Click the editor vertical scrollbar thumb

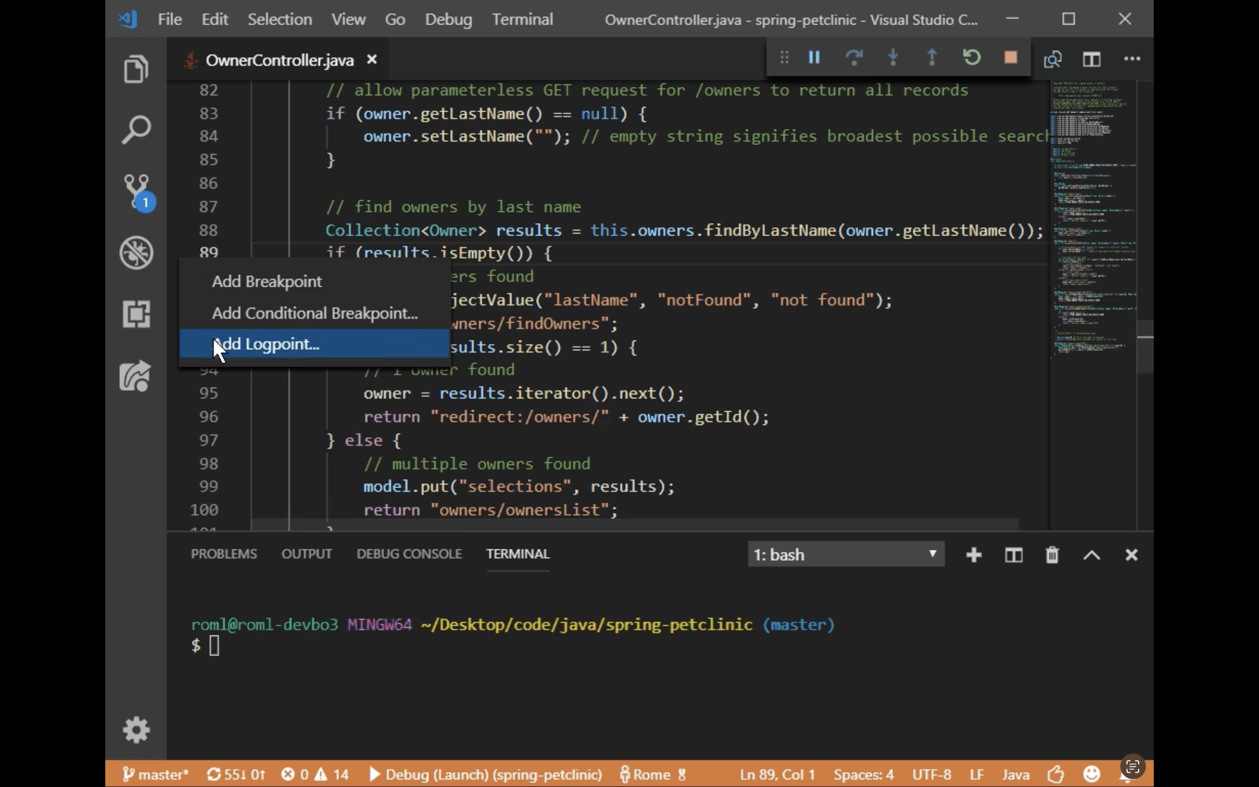point(1145,346)
